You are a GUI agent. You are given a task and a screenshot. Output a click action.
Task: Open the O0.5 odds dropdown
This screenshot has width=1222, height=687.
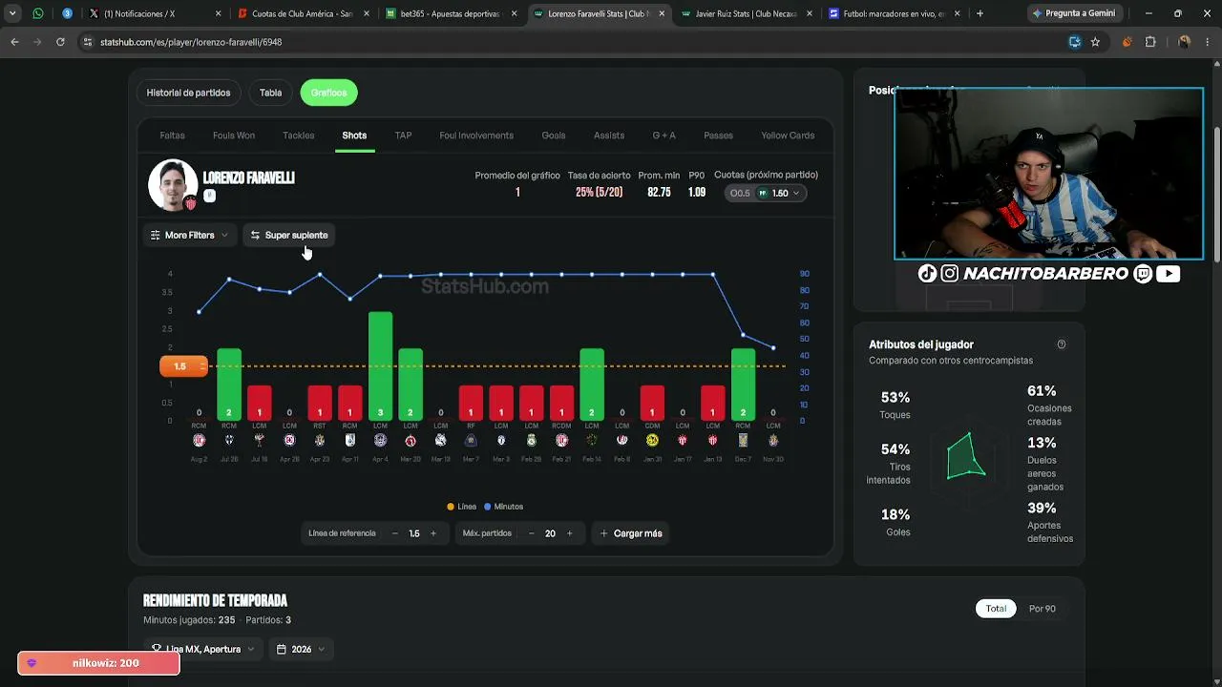point(767,193)
